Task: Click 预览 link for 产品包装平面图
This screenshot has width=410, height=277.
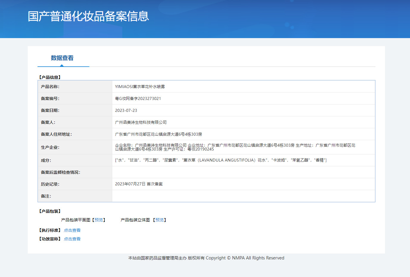Action: pos(99,220)
